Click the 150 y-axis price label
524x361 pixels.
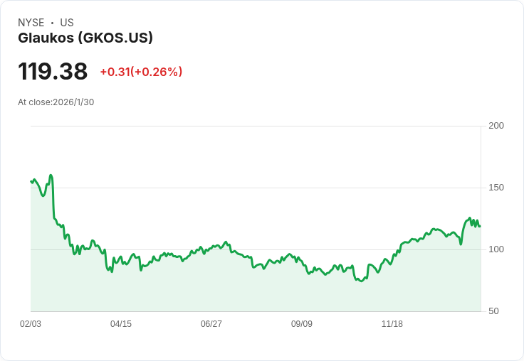click(x=496, y=188)
